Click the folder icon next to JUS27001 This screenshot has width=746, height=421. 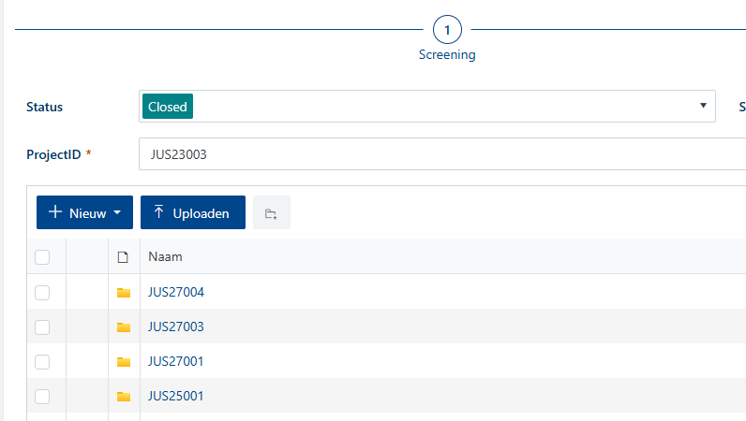point(124,362)
